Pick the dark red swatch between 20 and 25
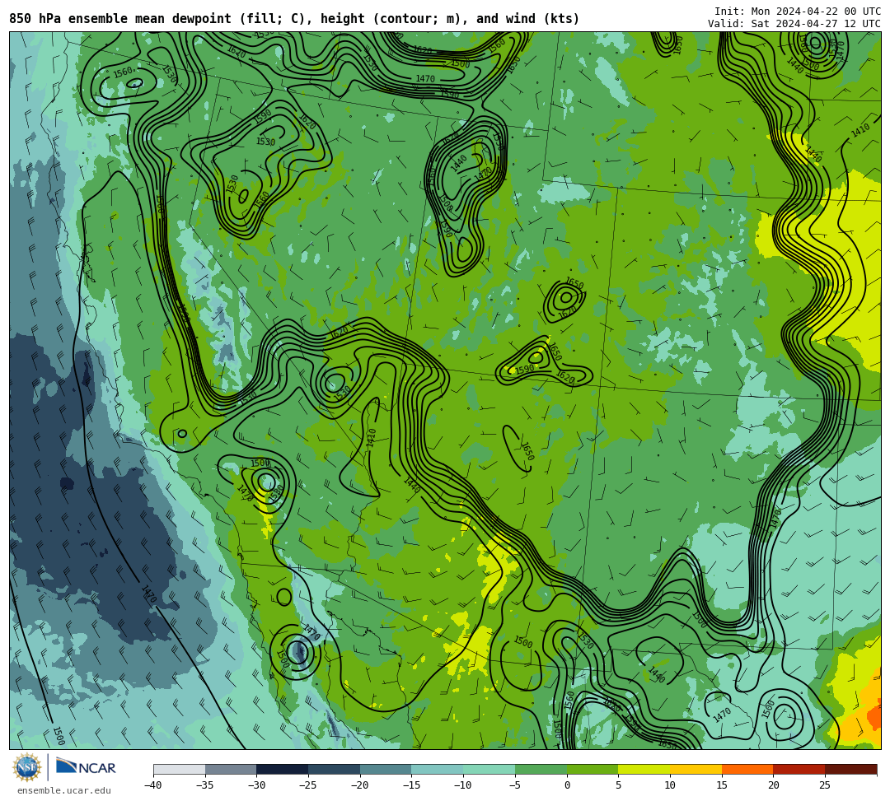890x801 pixels. coord(799,769)
